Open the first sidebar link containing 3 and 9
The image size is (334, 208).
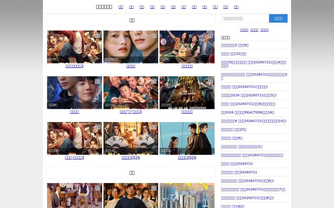tap(235, 45)
